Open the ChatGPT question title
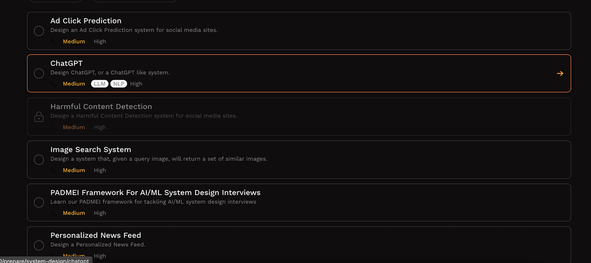 [x=66, y=64]
